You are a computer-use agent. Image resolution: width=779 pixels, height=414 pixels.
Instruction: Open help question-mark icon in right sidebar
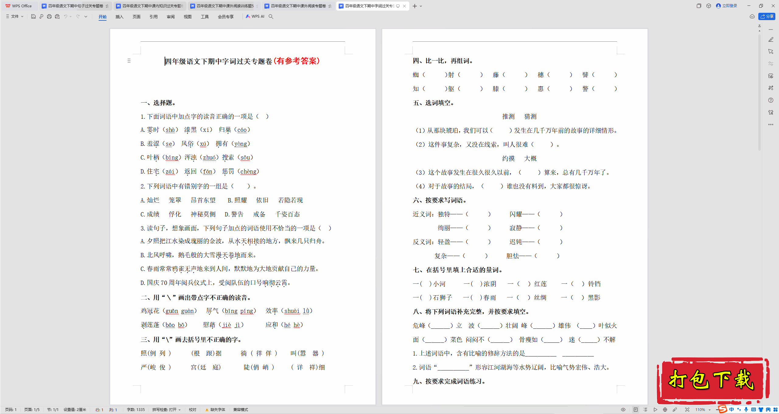tap(770, 100)
